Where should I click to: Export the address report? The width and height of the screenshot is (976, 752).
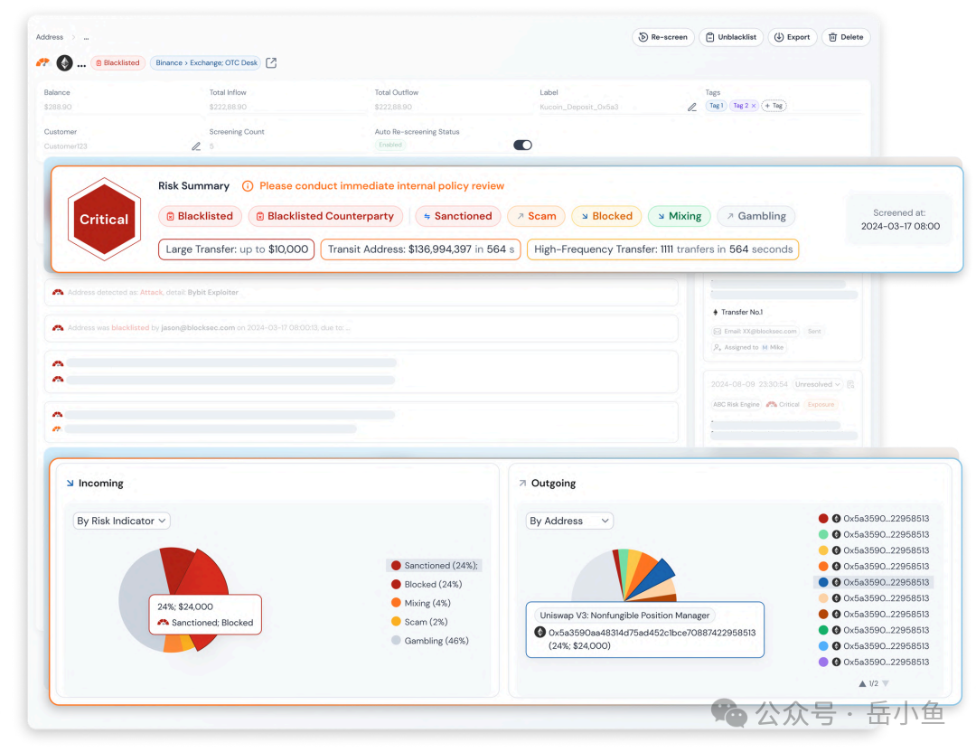792,37
